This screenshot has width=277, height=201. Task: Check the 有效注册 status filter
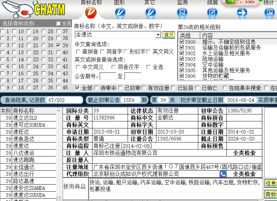(x=144, y=88)
